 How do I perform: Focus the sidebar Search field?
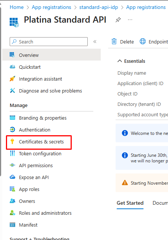(x=49, y=42)
